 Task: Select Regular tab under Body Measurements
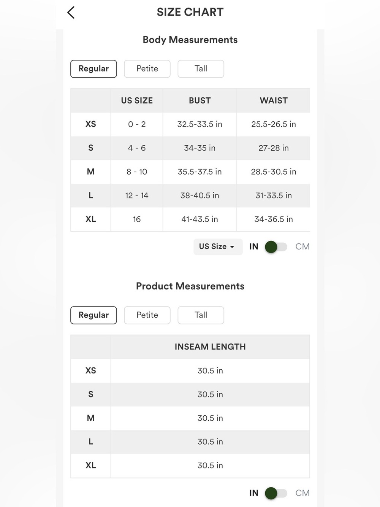click(93, 69)
